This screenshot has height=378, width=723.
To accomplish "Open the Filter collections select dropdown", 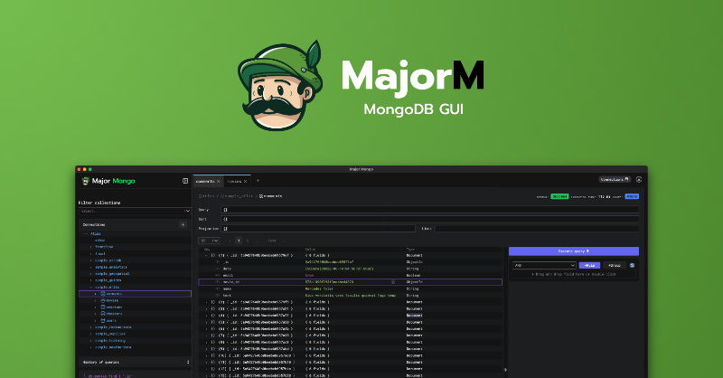I will (x=135, y=211).
